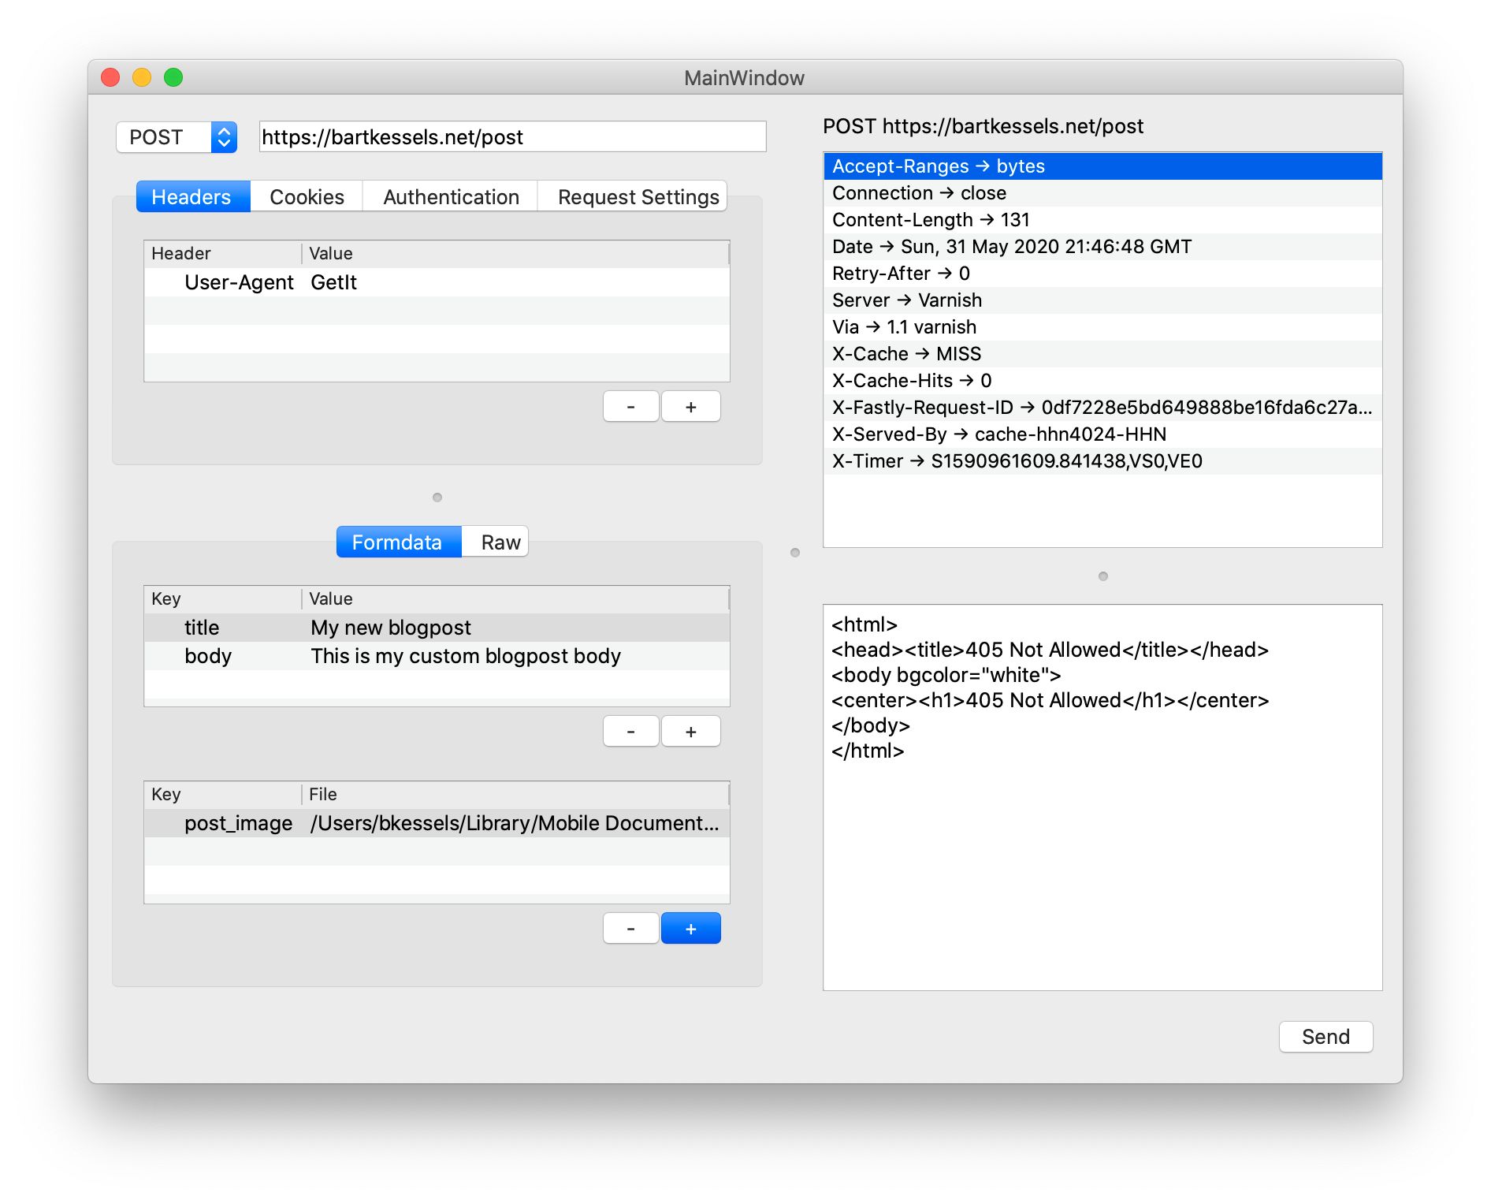The image size is (1491, 1200).
Task: Remove a formdata entry with minus button
Action: [x=630, y=731]
